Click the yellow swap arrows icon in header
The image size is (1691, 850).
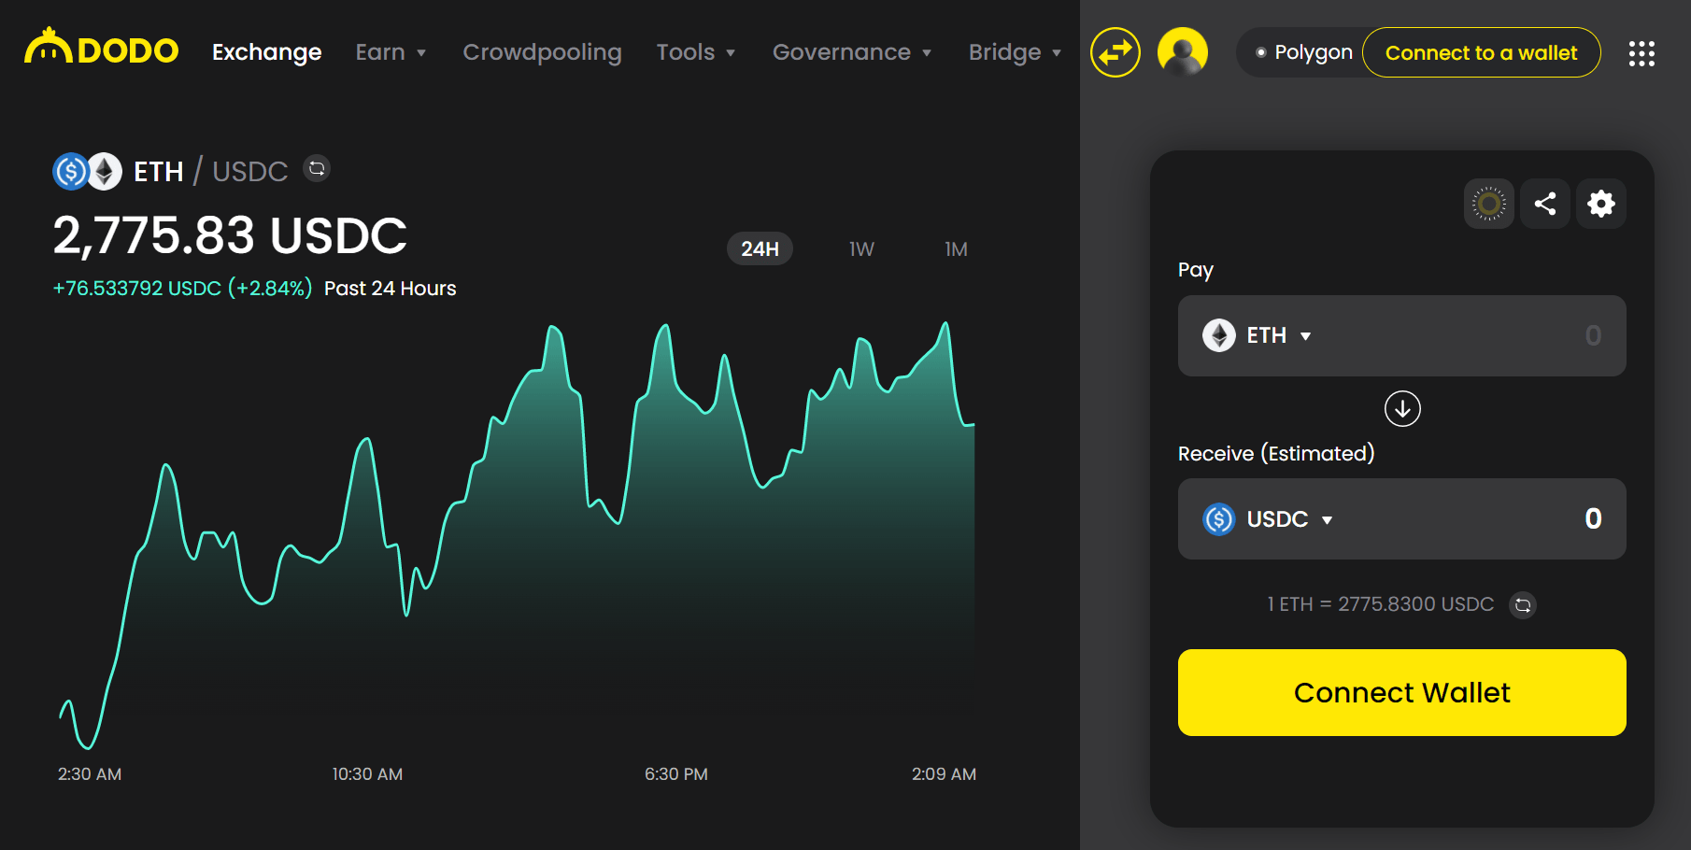(x=1115, y=52)
